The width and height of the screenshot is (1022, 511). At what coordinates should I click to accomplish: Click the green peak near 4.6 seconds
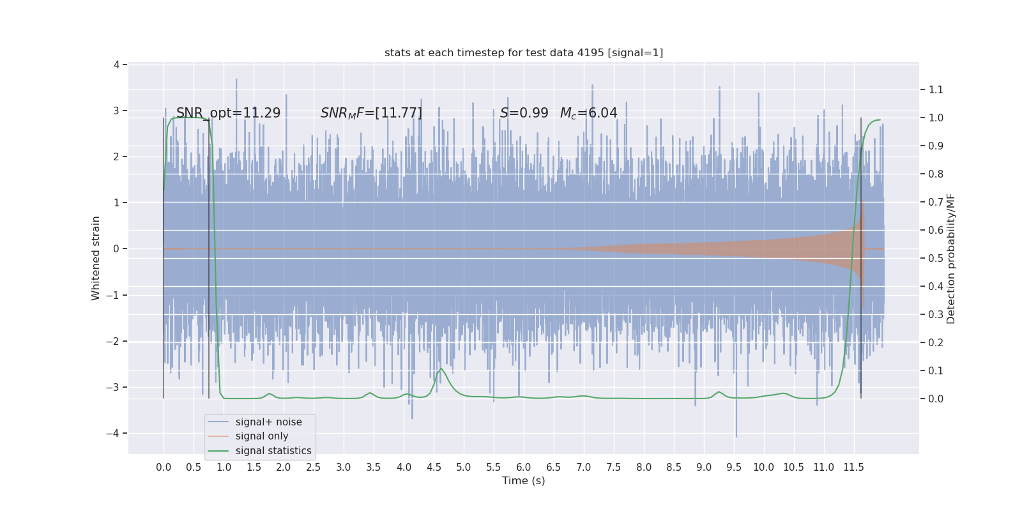441,369
